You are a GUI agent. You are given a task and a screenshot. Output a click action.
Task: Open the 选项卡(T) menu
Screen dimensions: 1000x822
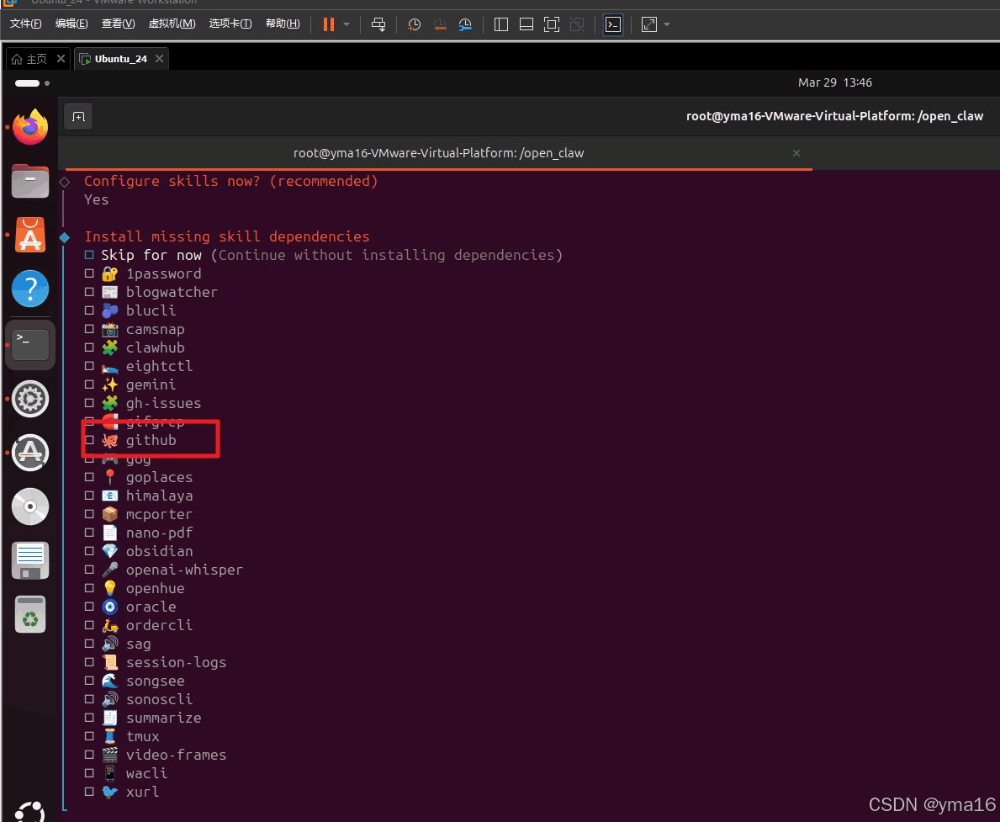tap(230, 24)
